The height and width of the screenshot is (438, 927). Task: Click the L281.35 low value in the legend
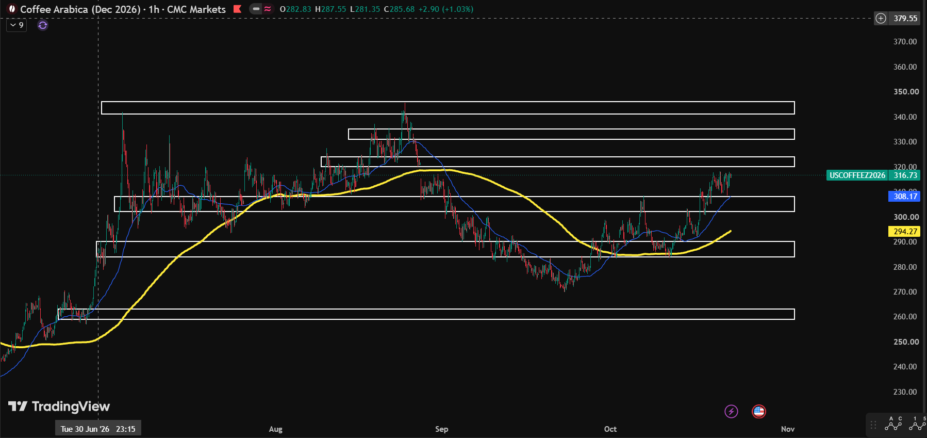365,9
